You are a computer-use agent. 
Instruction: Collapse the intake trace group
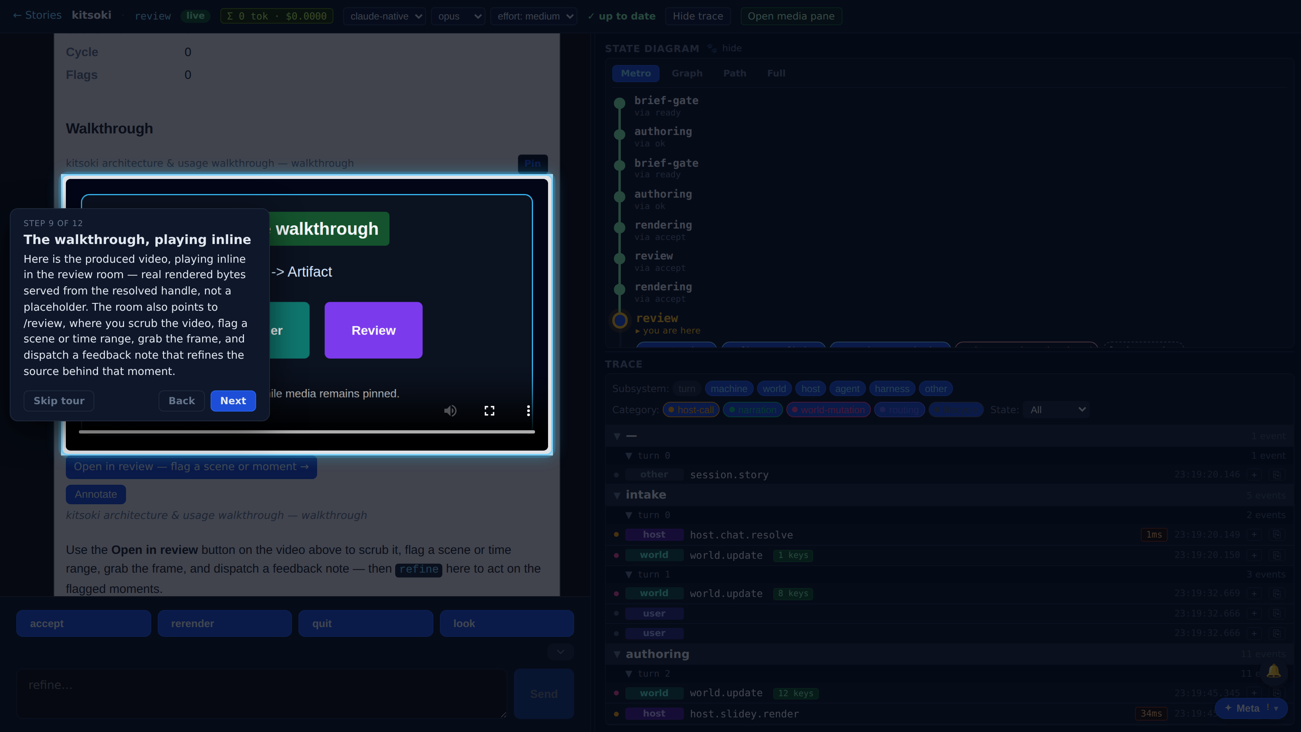tap(617, 495)
